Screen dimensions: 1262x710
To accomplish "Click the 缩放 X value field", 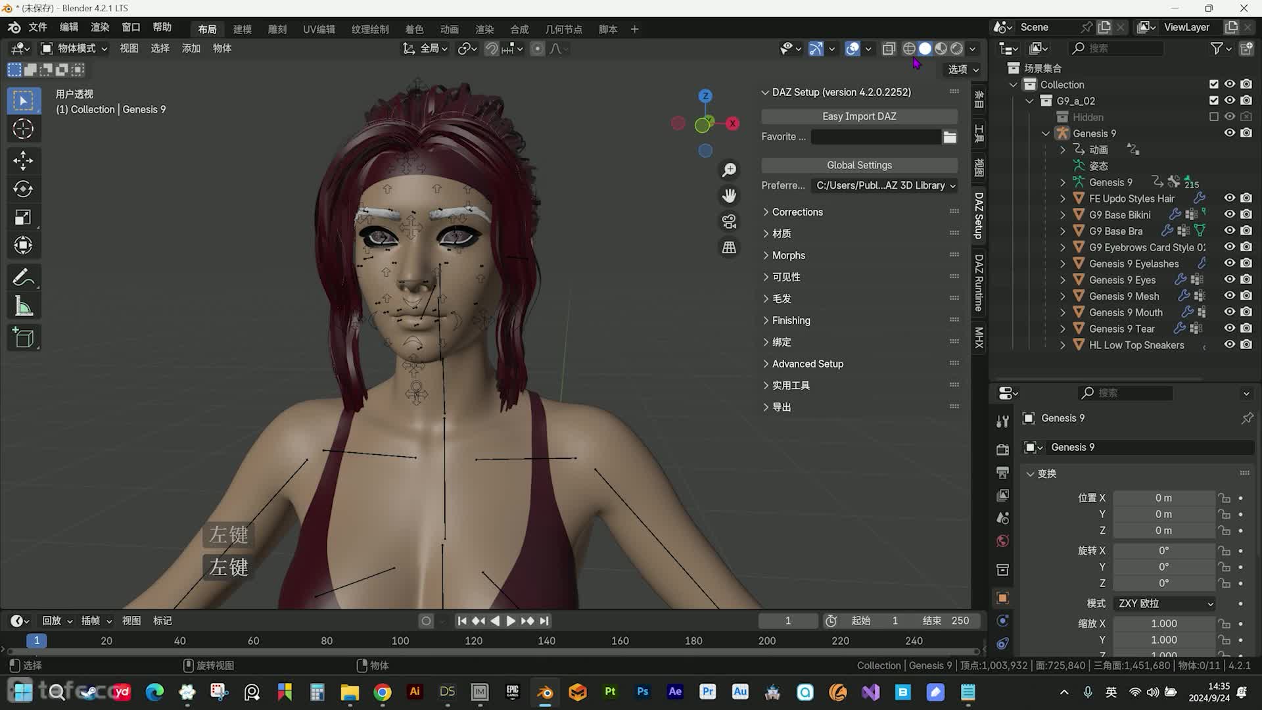I will coord(1163,623).
